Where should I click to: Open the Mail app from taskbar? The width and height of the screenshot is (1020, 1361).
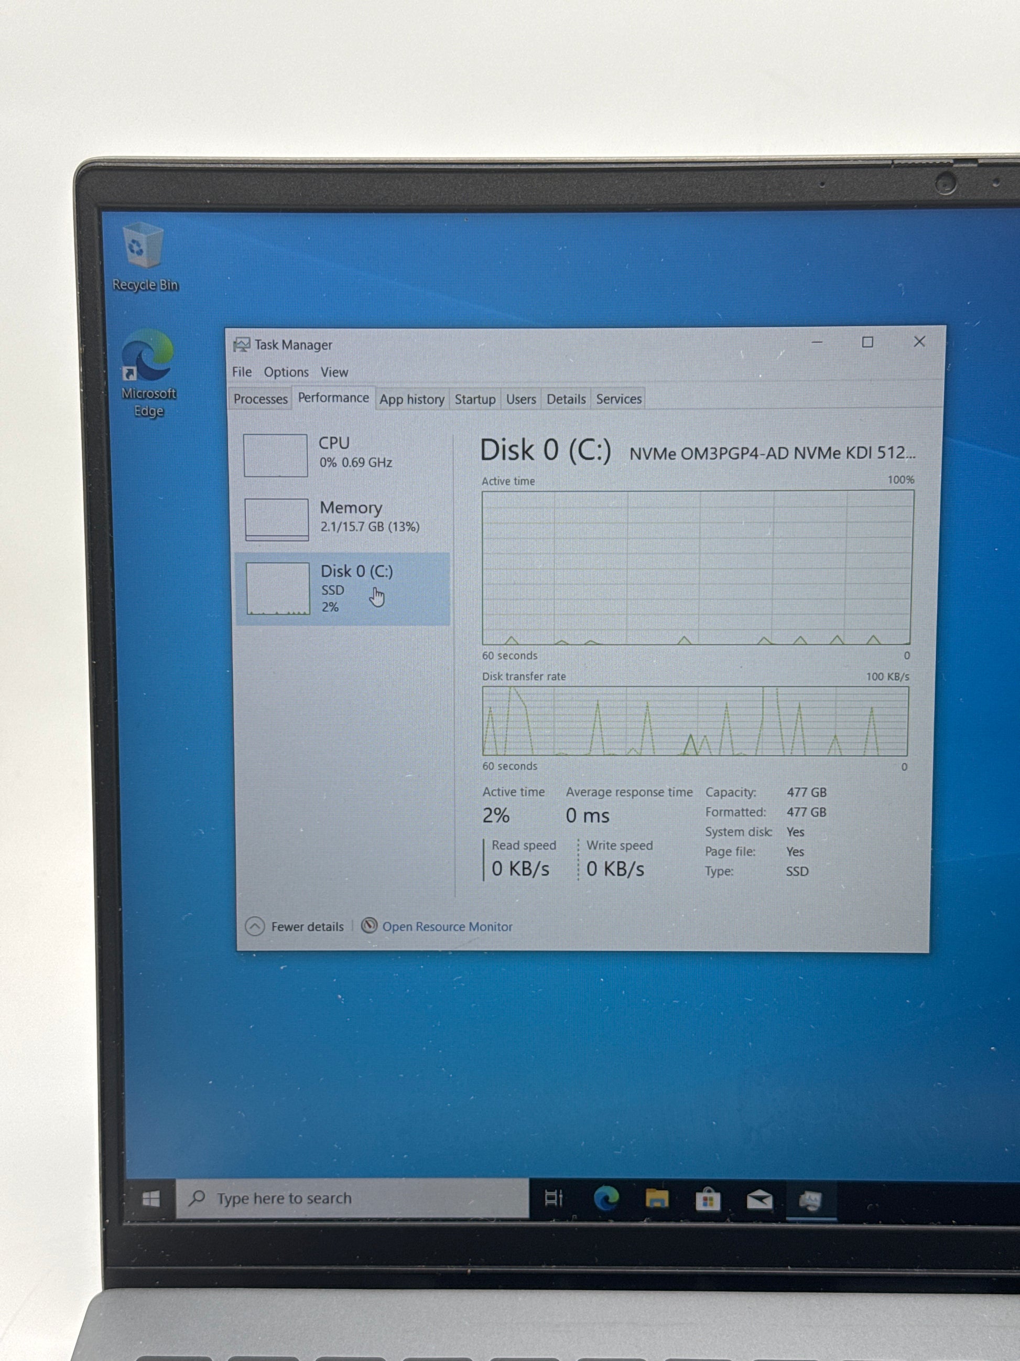(x=759, y=1199)
